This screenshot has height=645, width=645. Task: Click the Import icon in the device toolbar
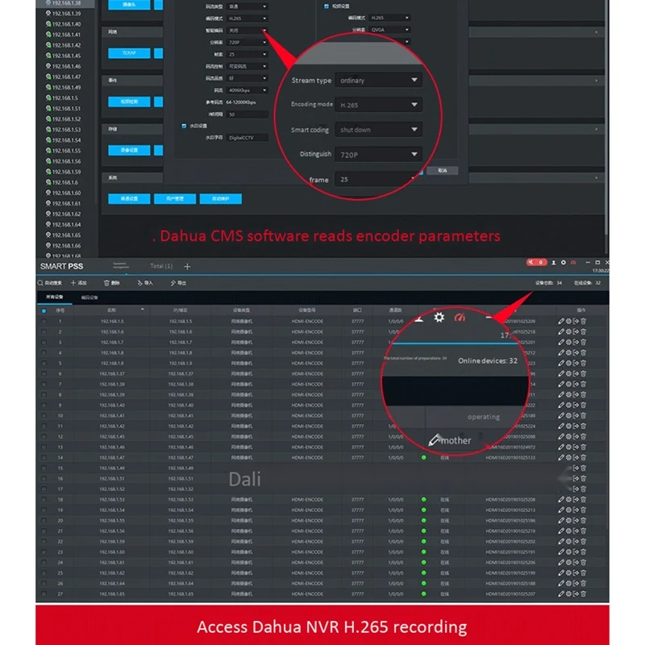tap(139, 283)
